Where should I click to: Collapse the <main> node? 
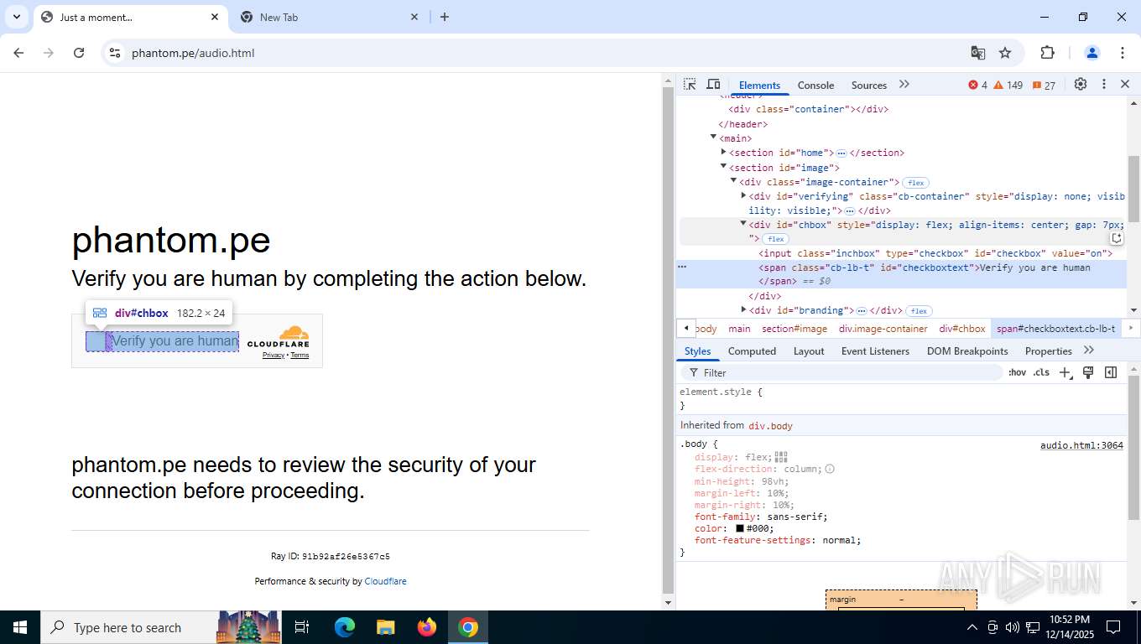pos(714,138)
